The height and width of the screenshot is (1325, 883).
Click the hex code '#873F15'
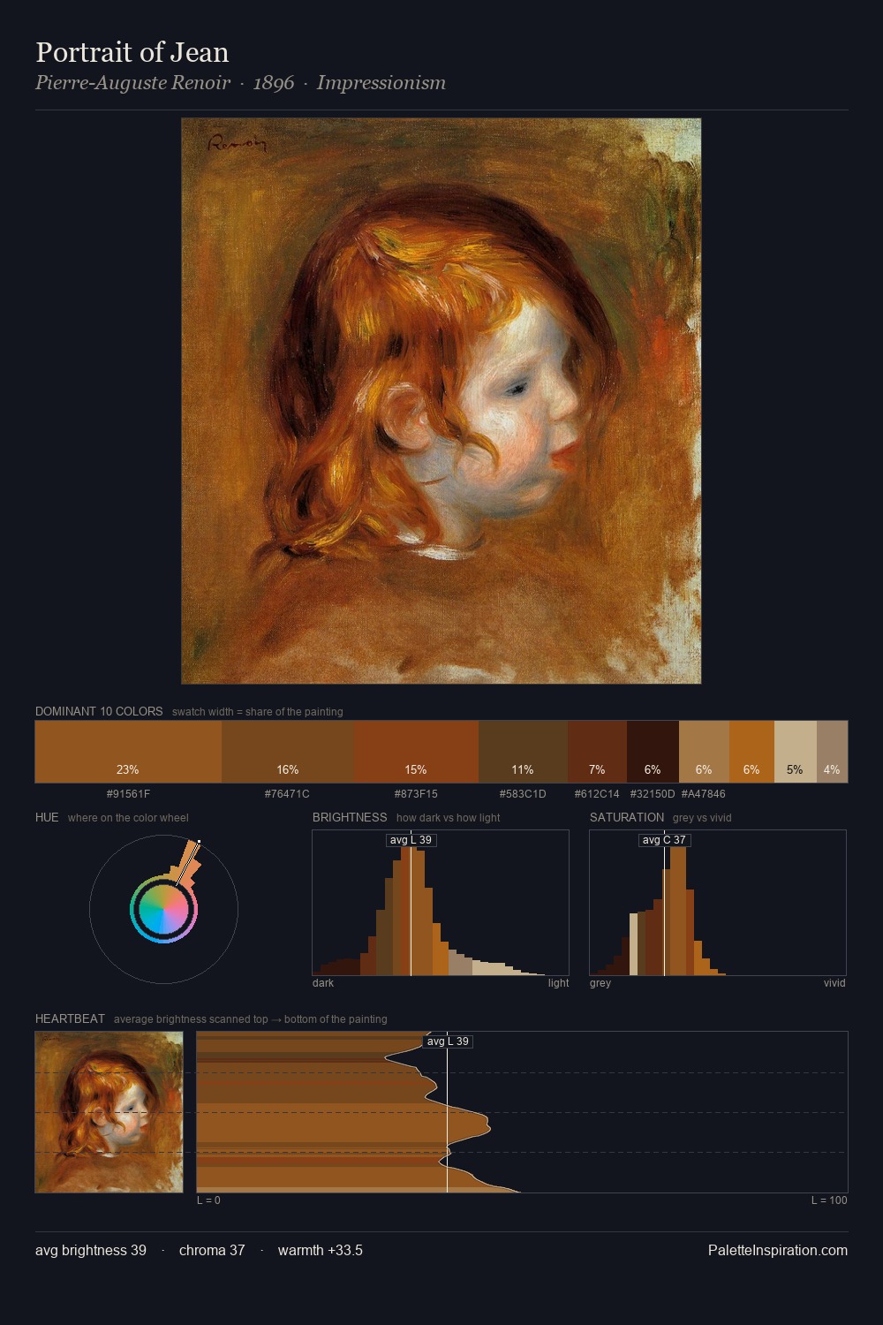point(416,794)
